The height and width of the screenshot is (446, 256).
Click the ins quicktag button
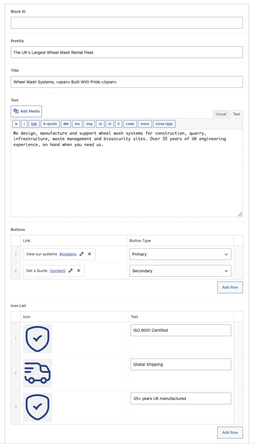(77, 124)
